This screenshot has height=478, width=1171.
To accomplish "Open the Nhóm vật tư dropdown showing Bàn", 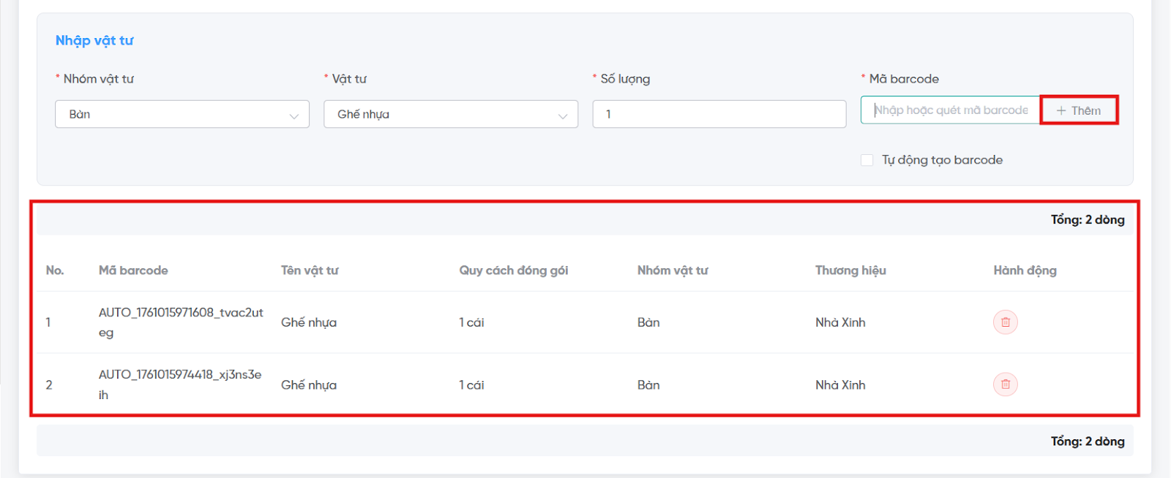I will point(182,114).
